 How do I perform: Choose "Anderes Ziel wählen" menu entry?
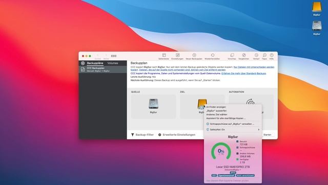(217, 115)
